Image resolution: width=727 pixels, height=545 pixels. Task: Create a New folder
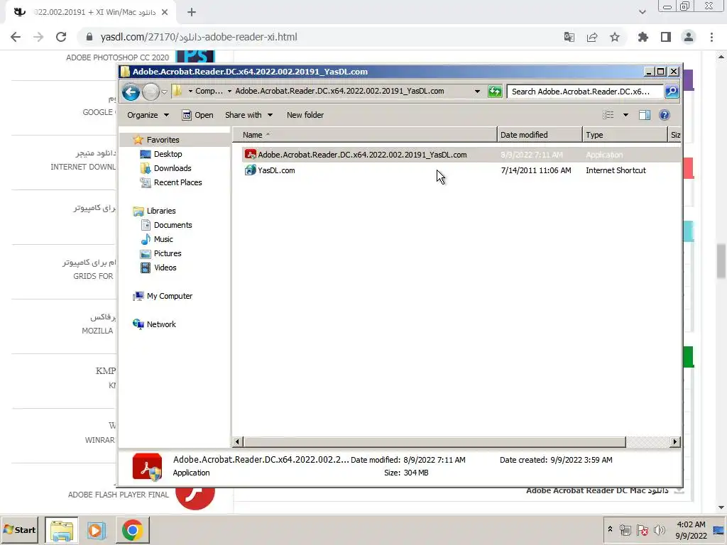tap(305, 115)
